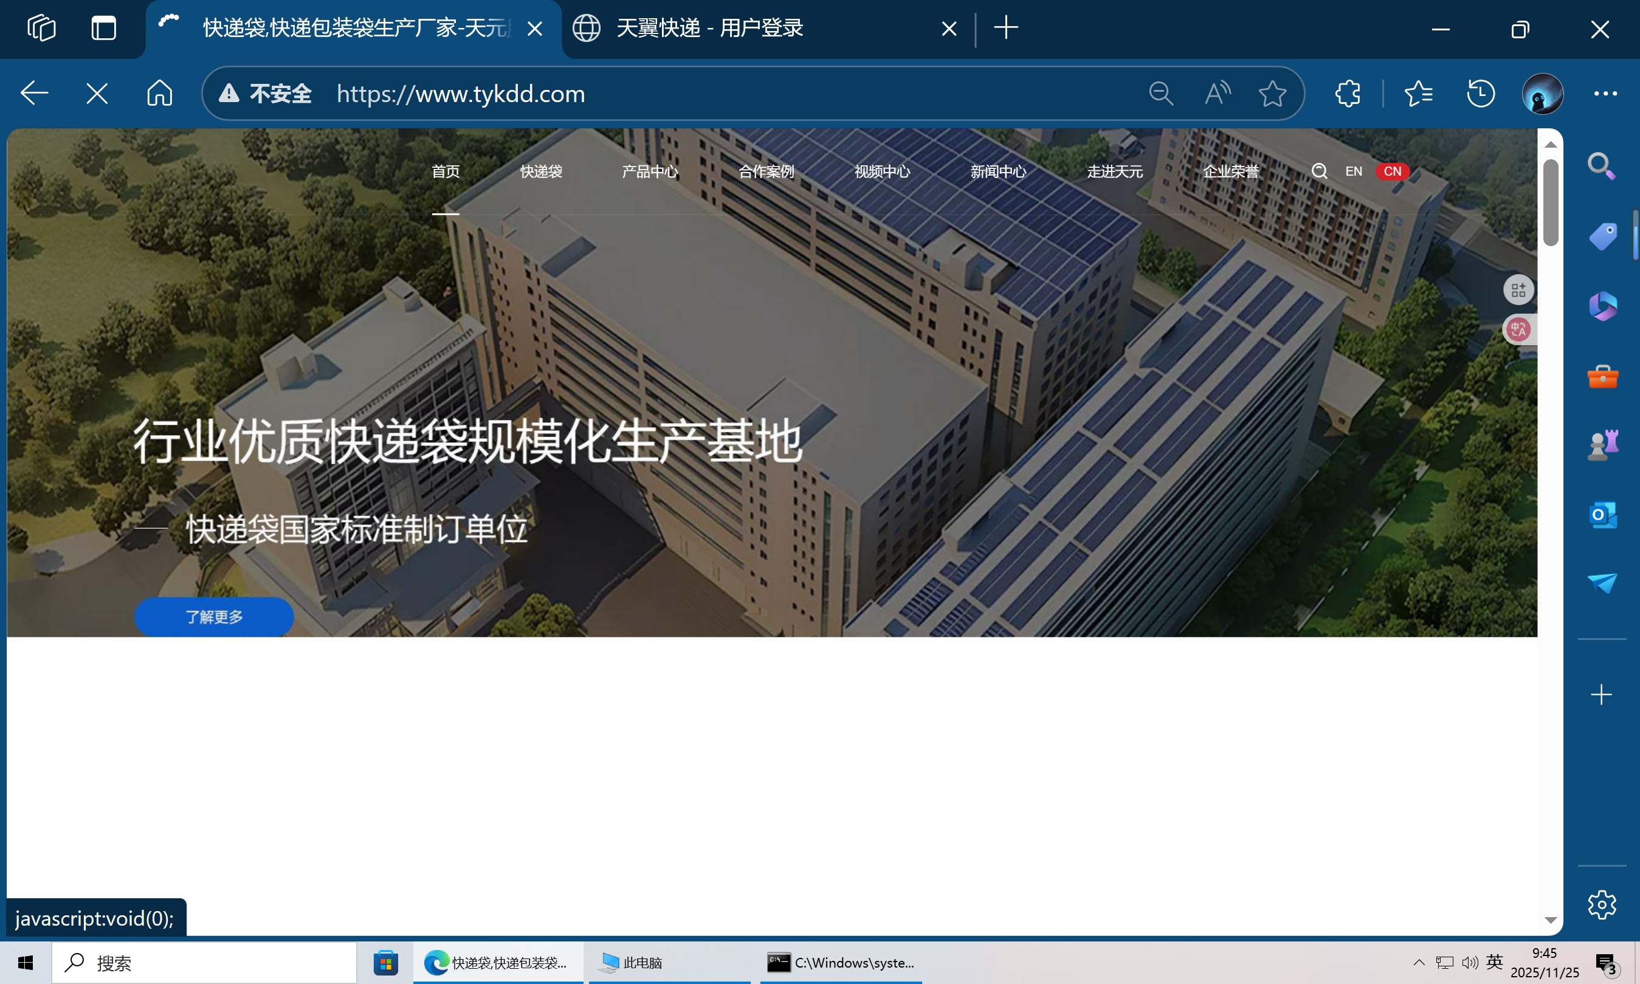Open the 新闻中心 navigation link
This screenshot has height=984, width=1640.
pos(998,172)
